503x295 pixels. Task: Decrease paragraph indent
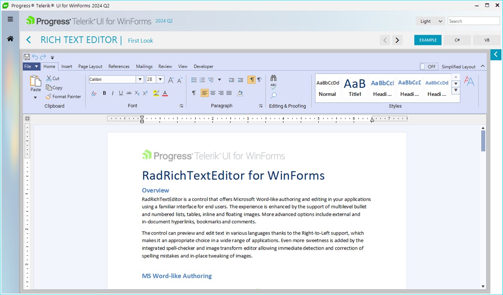click(231, 80)
